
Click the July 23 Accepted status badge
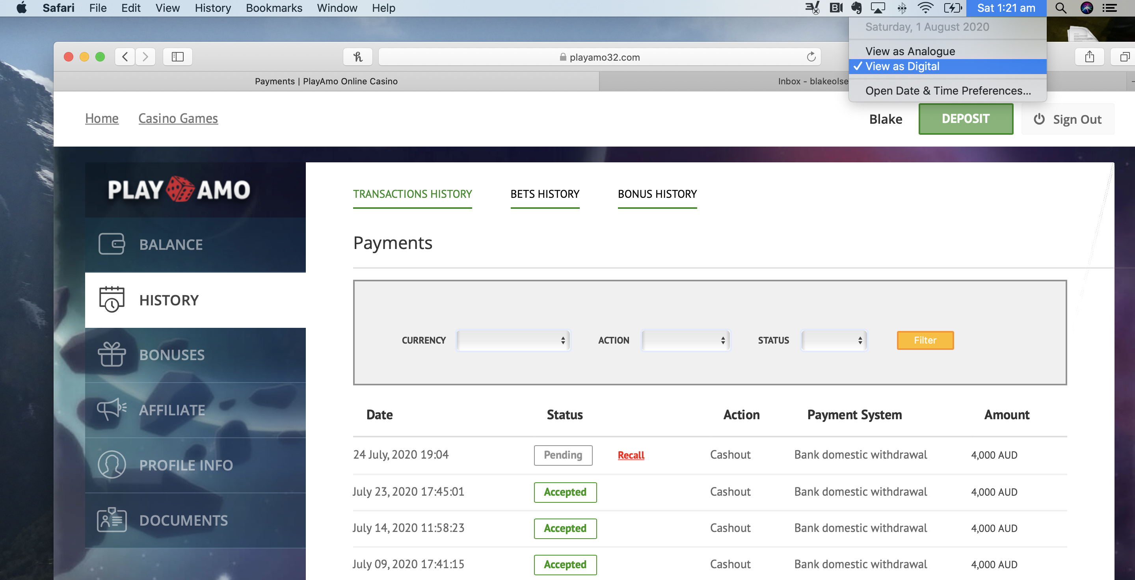pyautogui.click(x=565, y=492)
